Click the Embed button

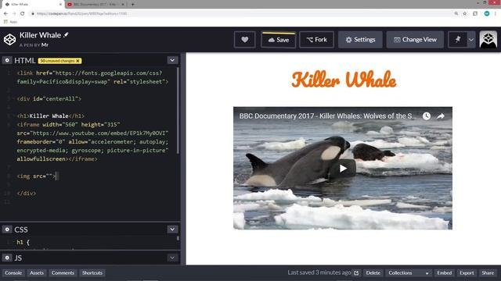click(x=444, y=273)
